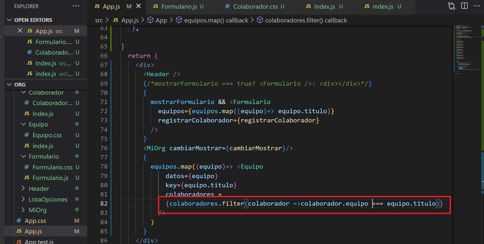Screen dimensions: 484x244
Task: Click 'colaboradores.filter' code text
Action: pyautogui.click(x=207, y=203)
